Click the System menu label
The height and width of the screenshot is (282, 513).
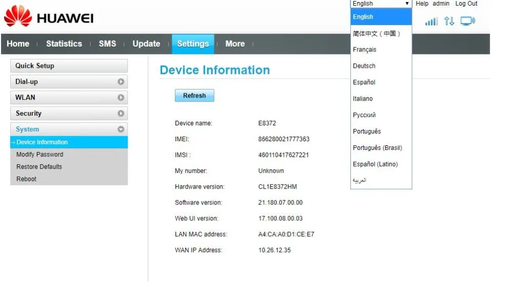tap(27, 129)
